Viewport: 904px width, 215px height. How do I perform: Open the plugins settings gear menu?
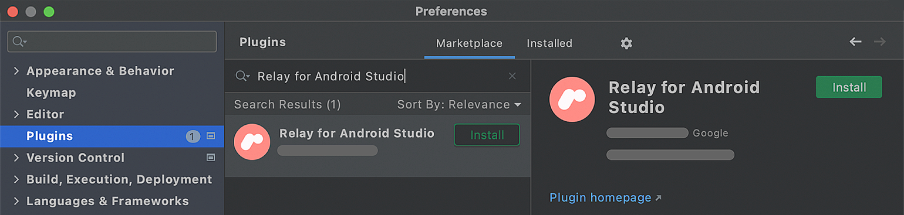(x=626, y=43)
